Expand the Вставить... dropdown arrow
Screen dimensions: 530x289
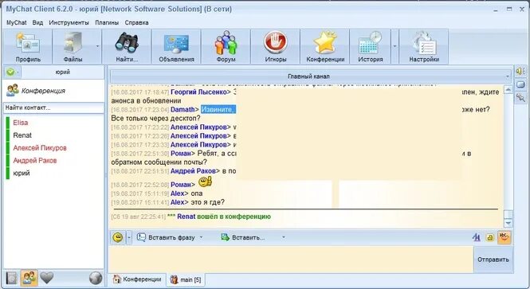(284, 237)
